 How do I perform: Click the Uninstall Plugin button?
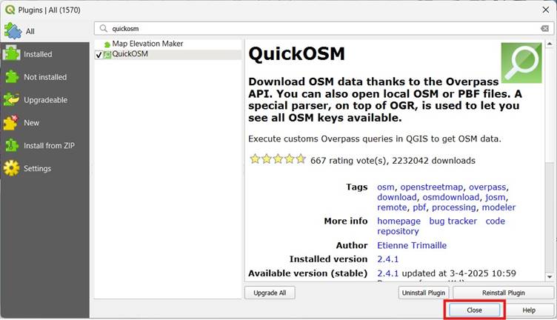pos(424,293)
